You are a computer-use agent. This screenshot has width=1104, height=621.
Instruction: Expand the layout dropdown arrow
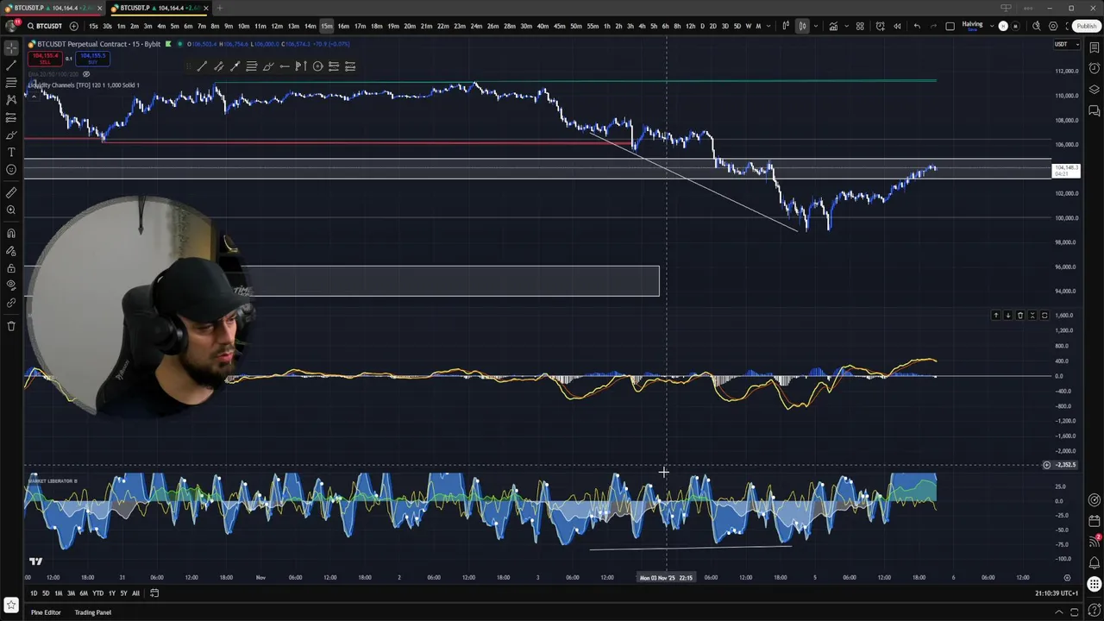[992, 26]
